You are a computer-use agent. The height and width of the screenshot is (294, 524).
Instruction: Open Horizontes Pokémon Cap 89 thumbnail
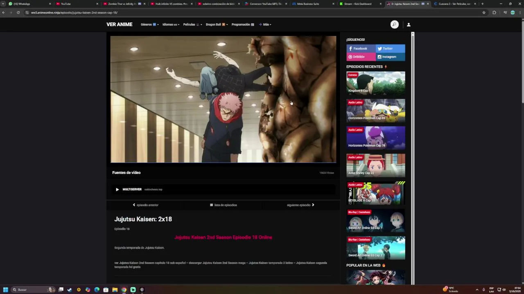point(376,110)
